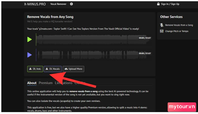Seek within the instrumental waveform
Viewport: 198px width, 114px height.
94,39
